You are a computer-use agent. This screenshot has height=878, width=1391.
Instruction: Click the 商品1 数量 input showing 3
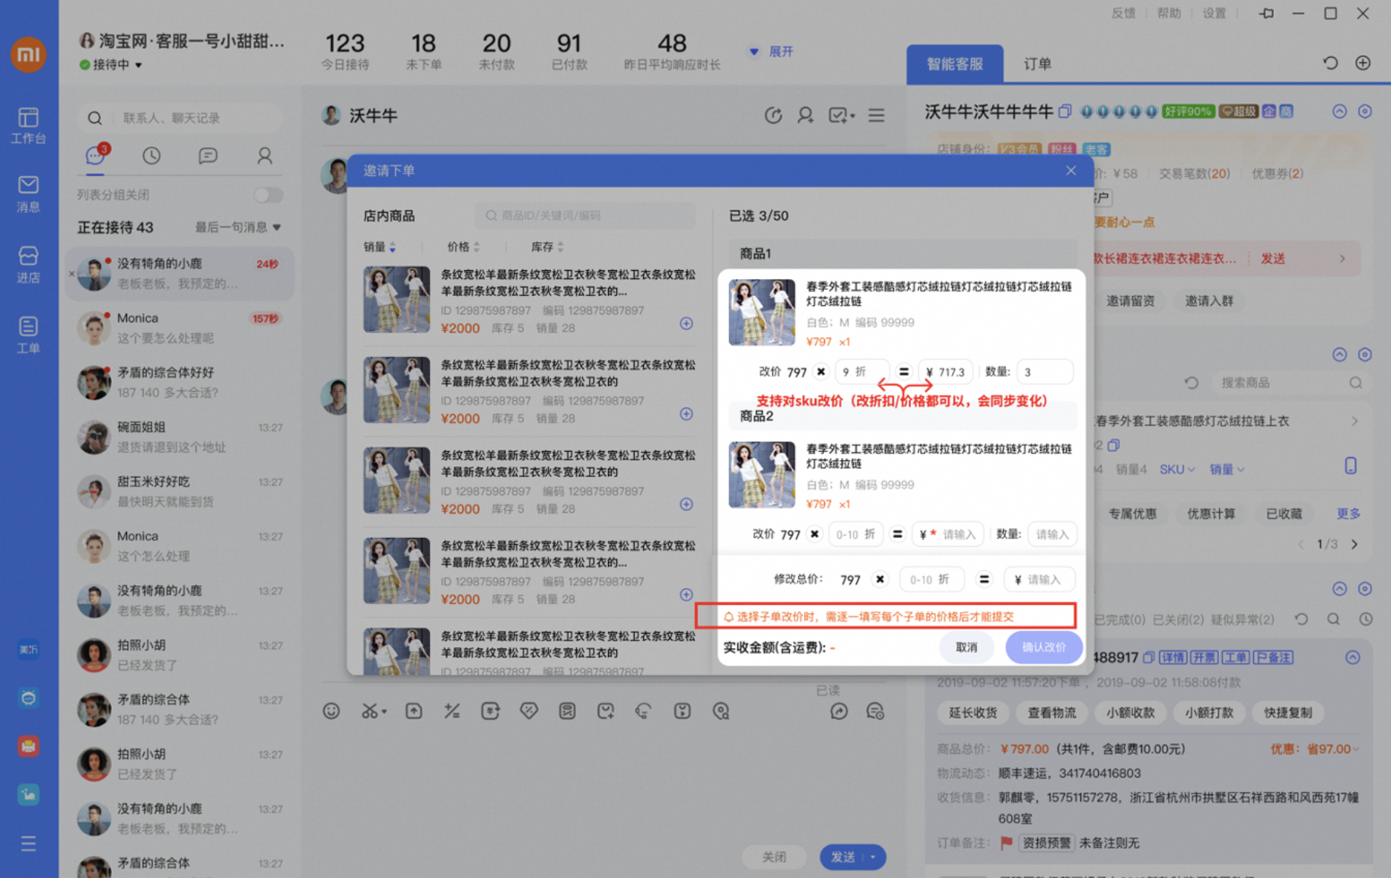(1045, 372)
